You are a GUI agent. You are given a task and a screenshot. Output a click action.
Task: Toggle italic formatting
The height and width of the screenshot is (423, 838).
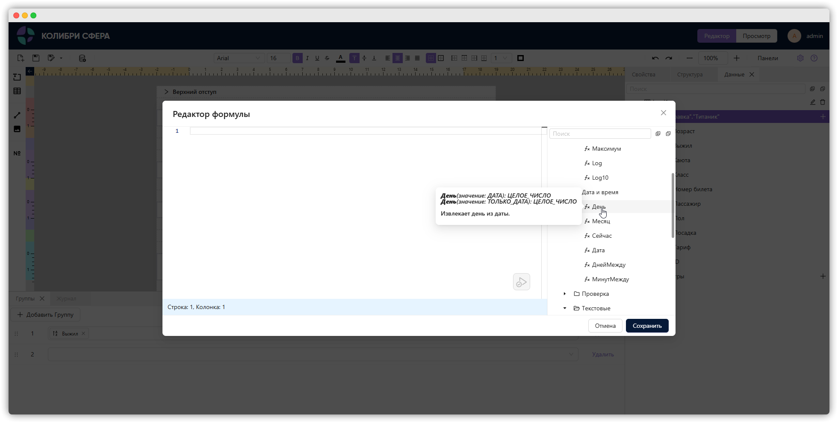pyautogui.click(x=307, y=58)
